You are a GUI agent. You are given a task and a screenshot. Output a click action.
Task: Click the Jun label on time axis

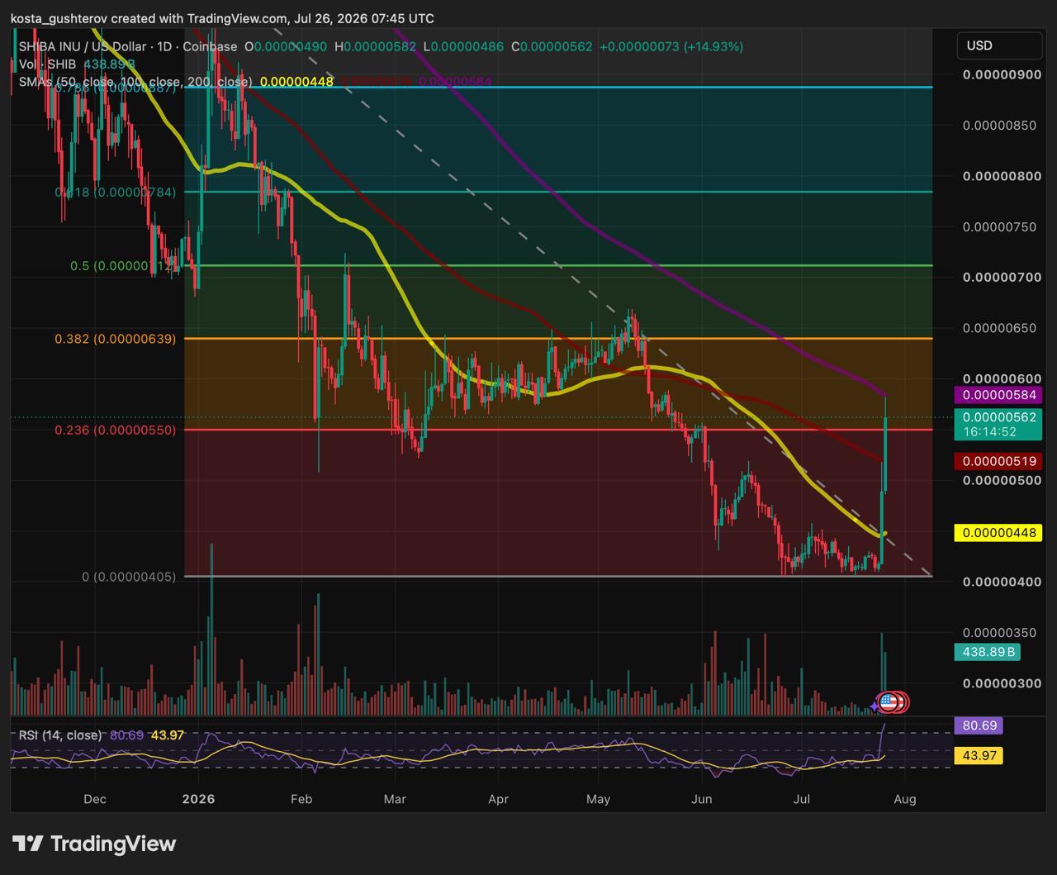tap(701, 799)
